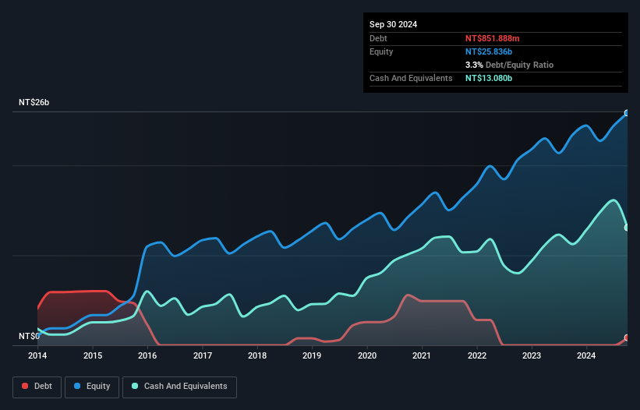Click the NT$26b y-axis label

tap(34, 102)
